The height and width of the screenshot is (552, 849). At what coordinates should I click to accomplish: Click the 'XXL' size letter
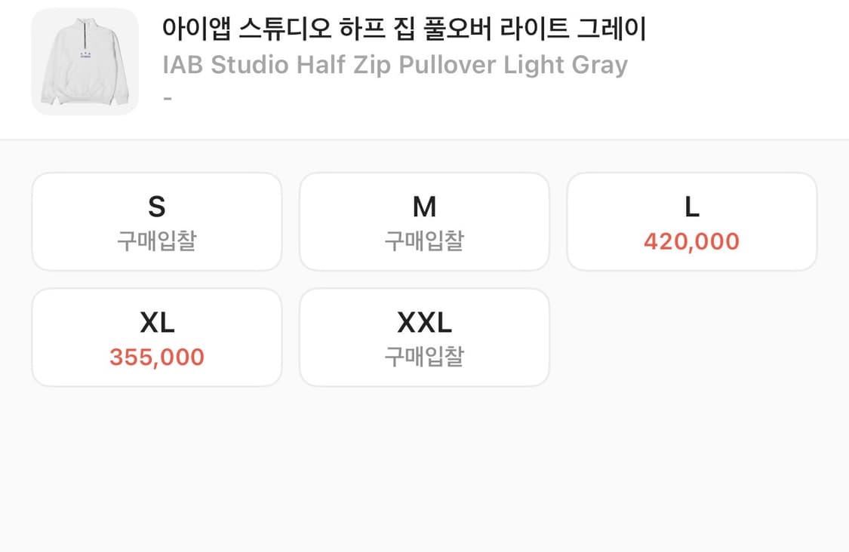tap(424, 322)
